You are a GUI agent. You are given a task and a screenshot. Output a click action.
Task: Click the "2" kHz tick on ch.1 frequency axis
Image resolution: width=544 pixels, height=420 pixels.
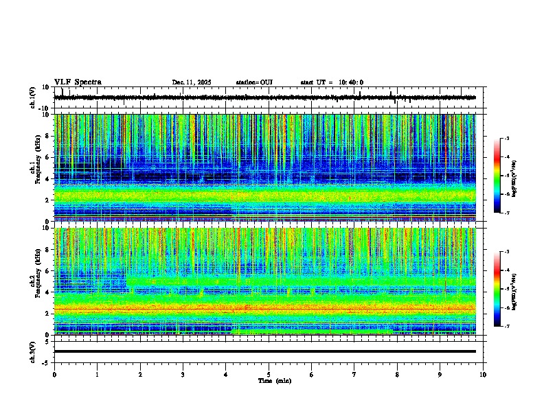(x=47, y=200)
